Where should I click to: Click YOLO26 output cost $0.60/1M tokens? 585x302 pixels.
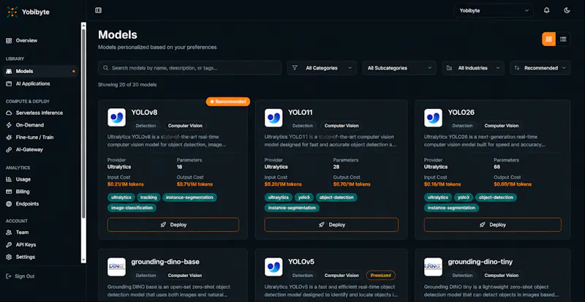click(x=513, y=184)
